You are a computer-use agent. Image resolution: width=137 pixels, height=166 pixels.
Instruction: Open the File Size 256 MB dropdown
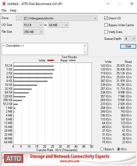pos(33,32)
